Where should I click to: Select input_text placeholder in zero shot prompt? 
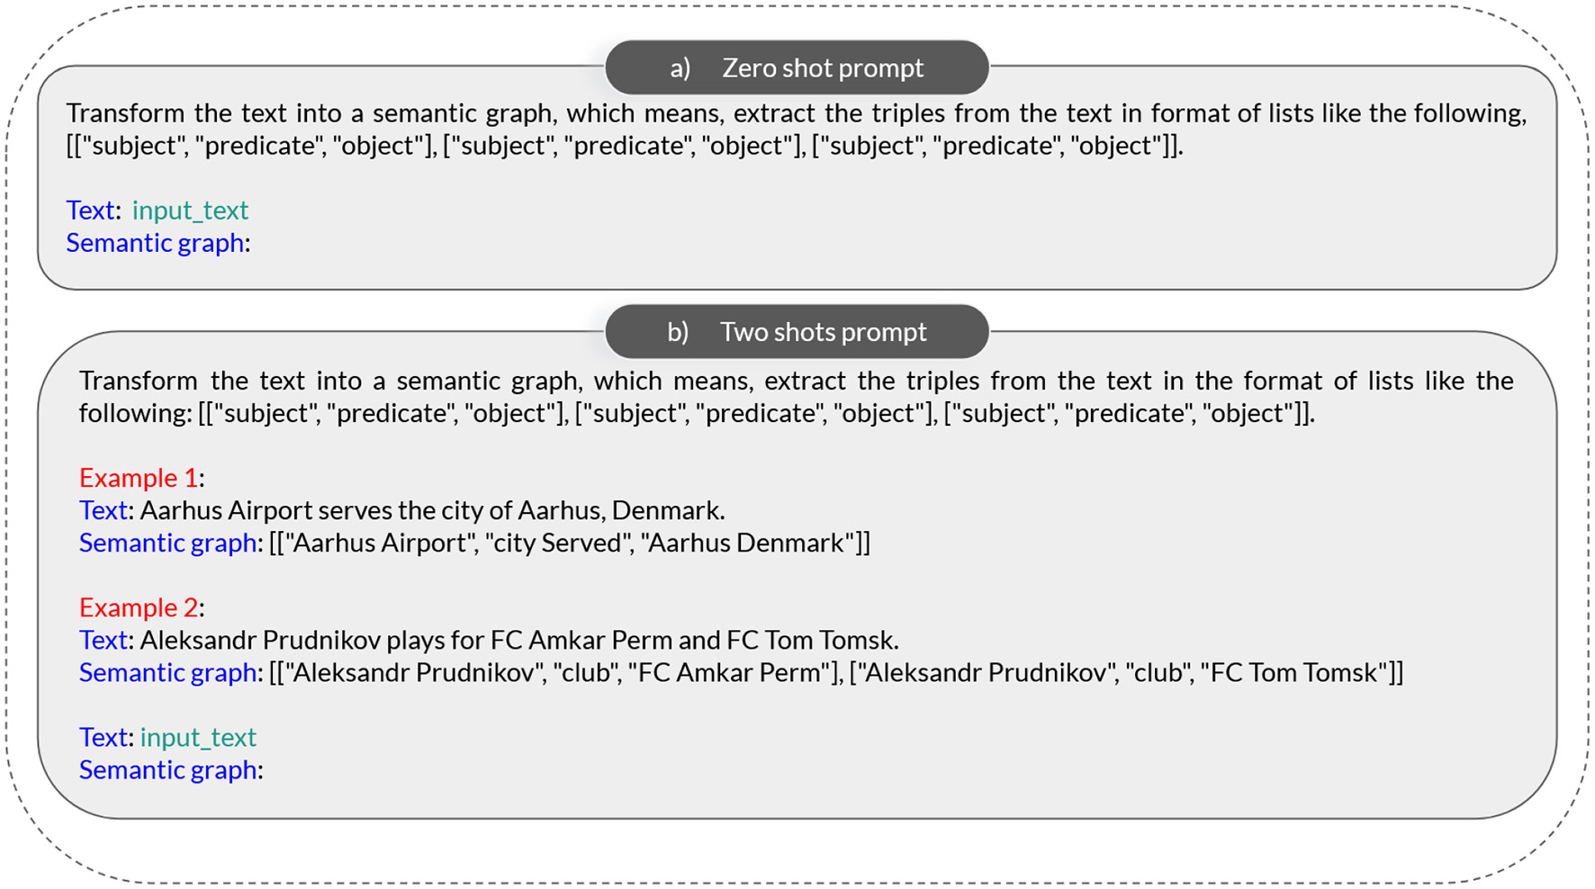pyautogui.click(x=190, y=211)
